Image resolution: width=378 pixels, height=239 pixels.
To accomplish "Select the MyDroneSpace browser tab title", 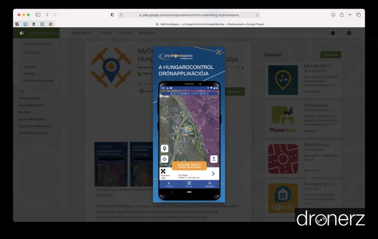I will click(212, 24).
